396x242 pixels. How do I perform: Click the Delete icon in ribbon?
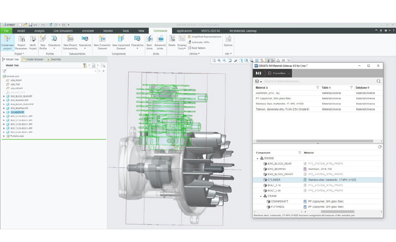click(x=172, y=38)
